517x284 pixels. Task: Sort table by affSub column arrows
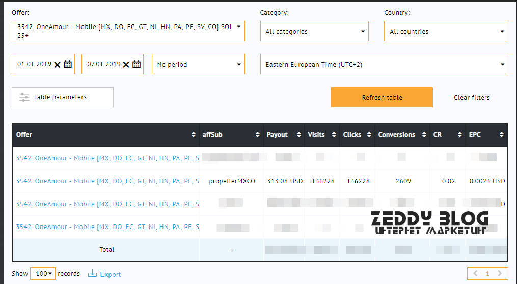point(257,135)
